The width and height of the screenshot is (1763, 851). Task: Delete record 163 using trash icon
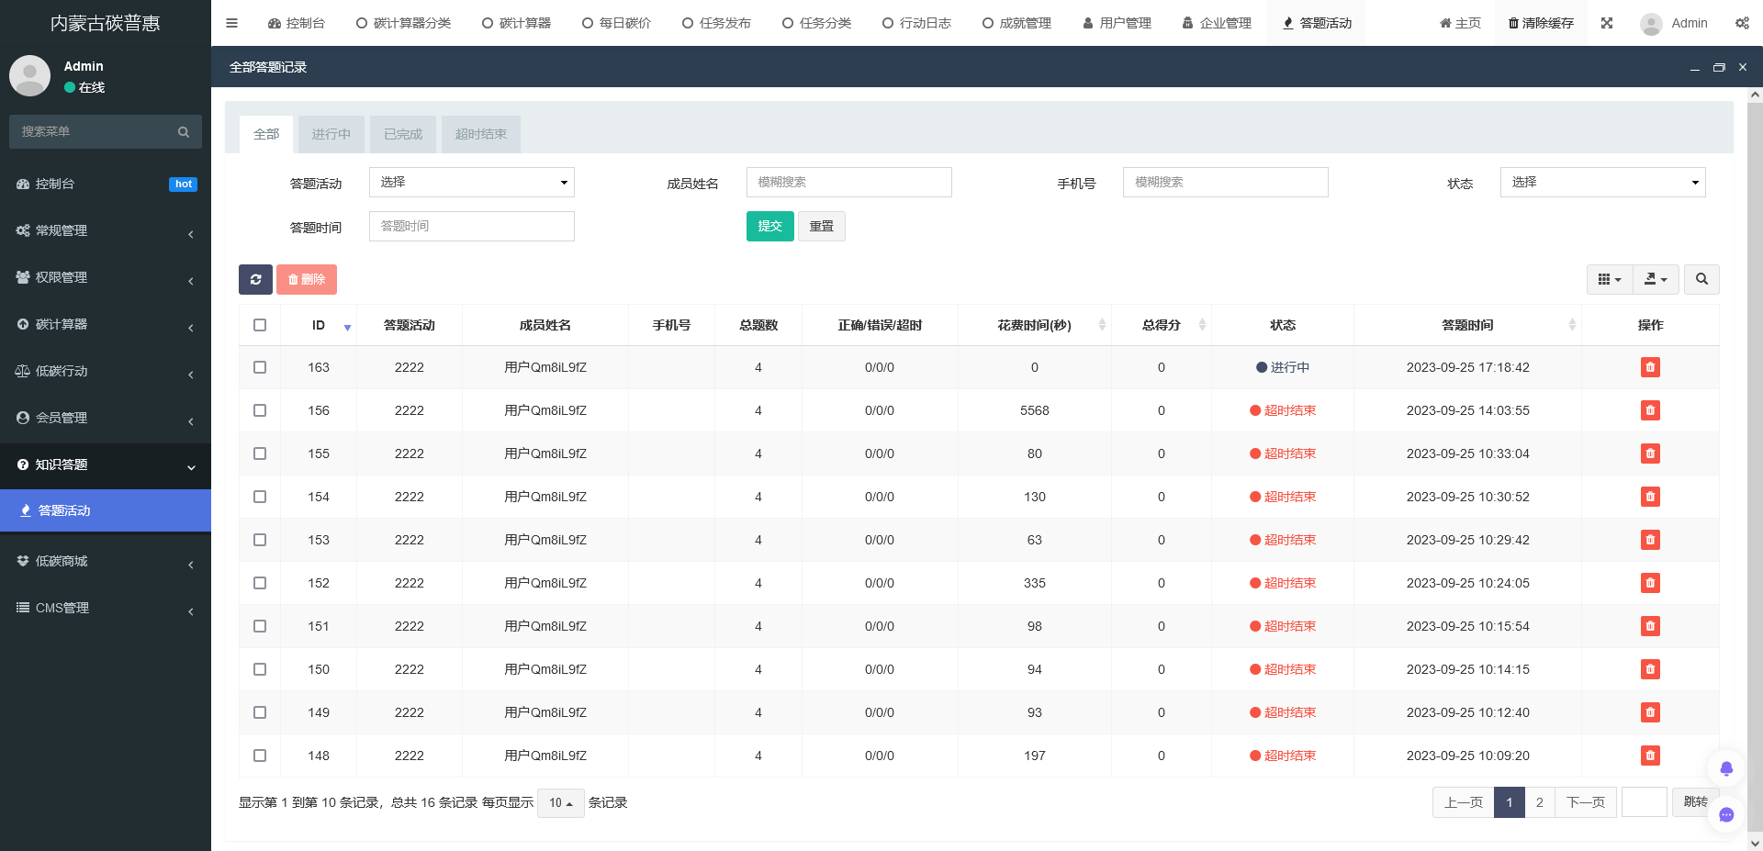click(x=1650, y=367)
